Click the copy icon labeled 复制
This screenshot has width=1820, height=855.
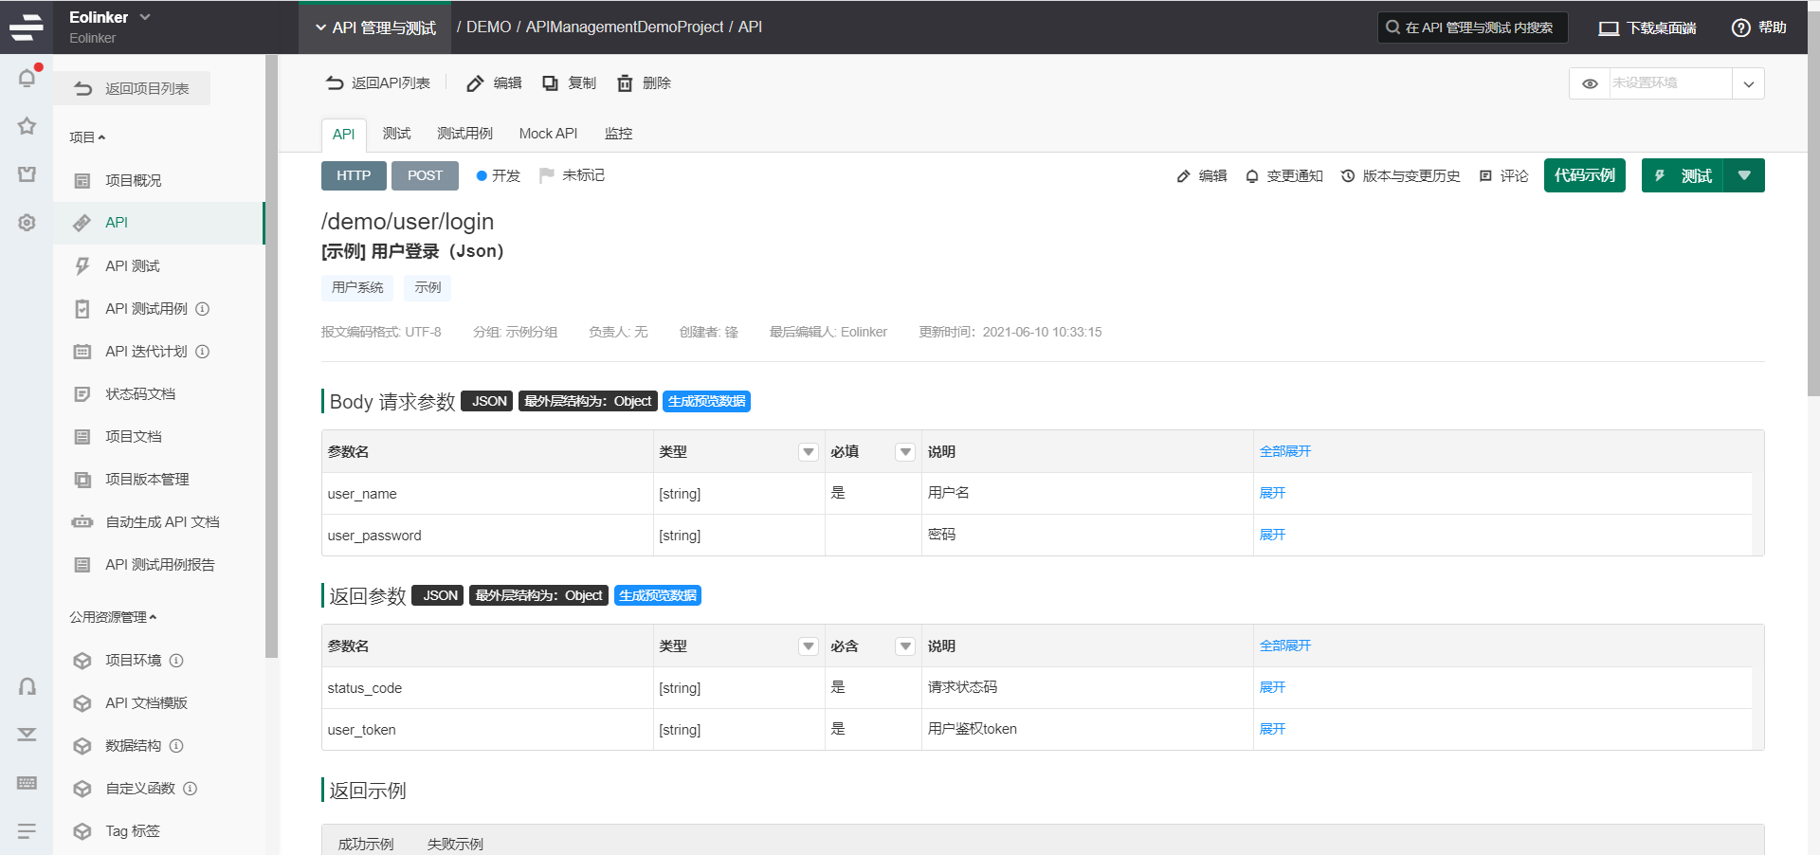pos(550,83)
